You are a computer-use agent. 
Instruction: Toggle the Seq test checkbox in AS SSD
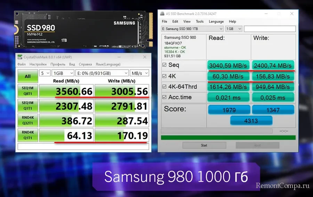click(x=164, y=65)
